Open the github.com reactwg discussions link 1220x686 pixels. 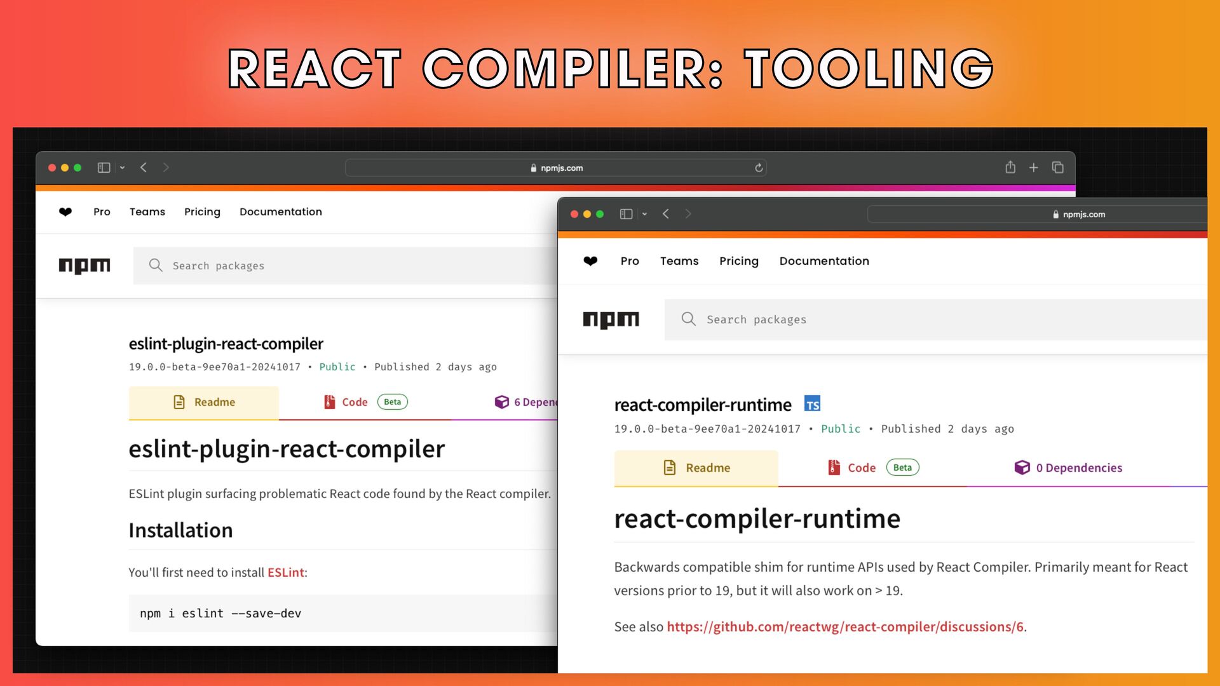coord(844,627)
